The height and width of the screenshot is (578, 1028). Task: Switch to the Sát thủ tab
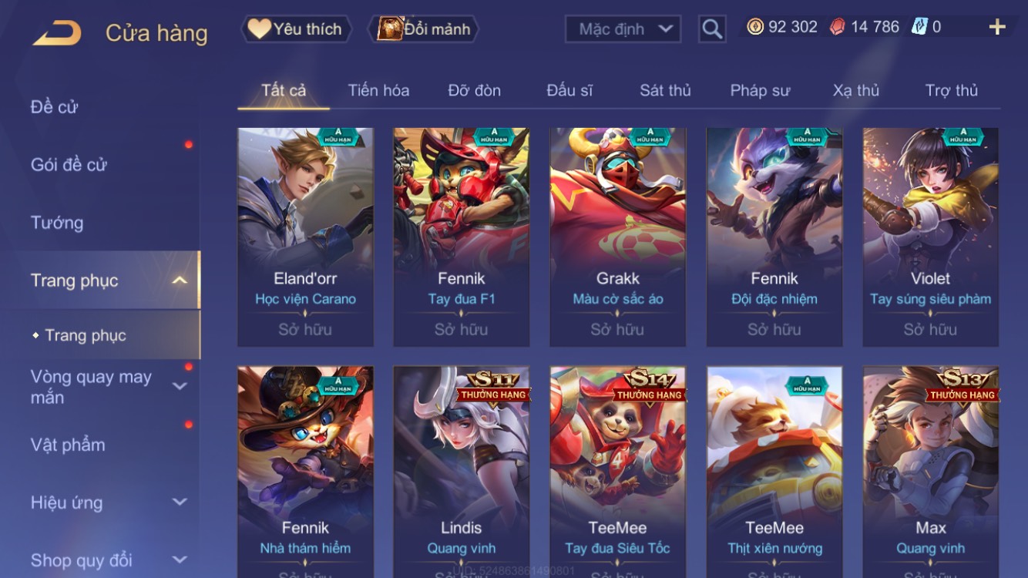pyautogui.click(x=665, y=90)
